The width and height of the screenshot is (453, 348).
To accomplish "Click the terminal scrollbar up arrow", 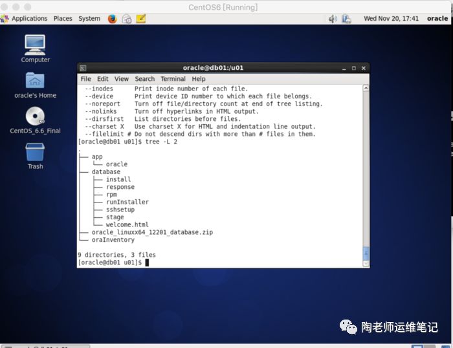I will (366, 88).
